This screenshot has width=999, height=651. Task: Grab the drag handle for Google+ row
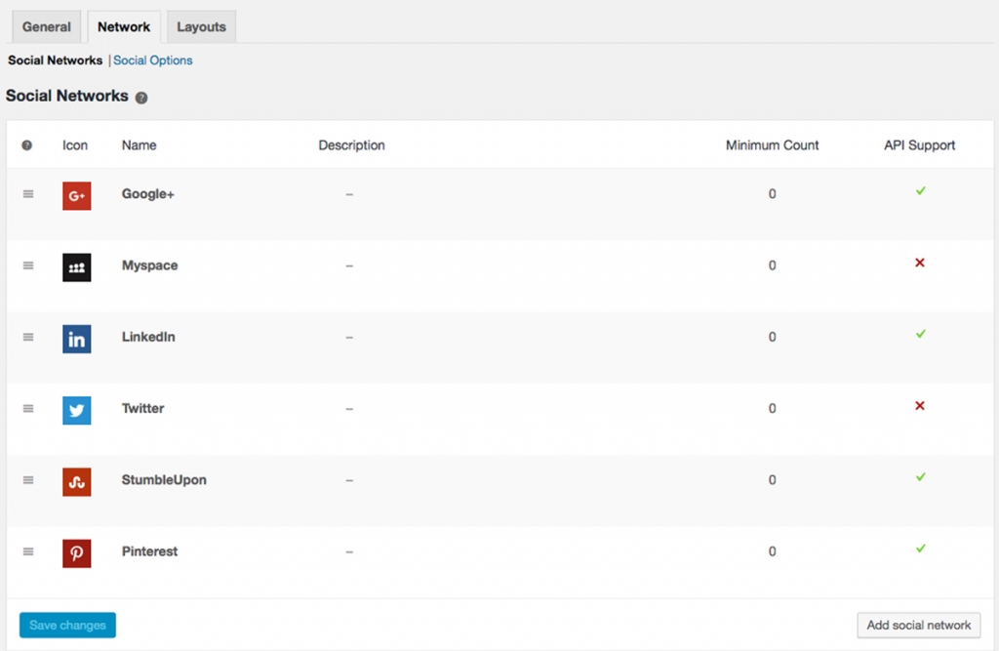click(x=28, y=194)
